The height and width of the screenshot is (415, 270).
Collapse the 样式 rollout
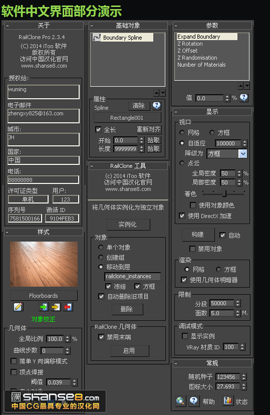pyautogui.click(x=7, y=233)
